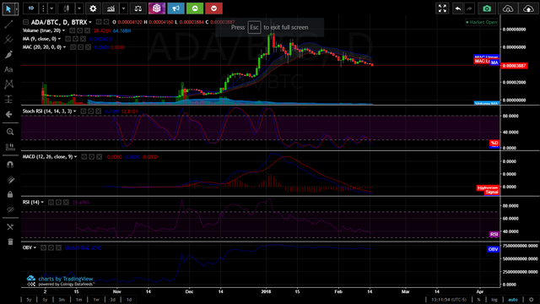Open the MACD (12, 26, close, 9) dropdown
Image resolution: width=540 pixels, height=304 pixels.
pos(75,157)
